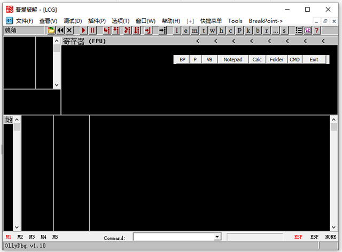This screenshot has width=342, height=252.
Task: Switch to EBP register mode
Action: click(314, 237)
